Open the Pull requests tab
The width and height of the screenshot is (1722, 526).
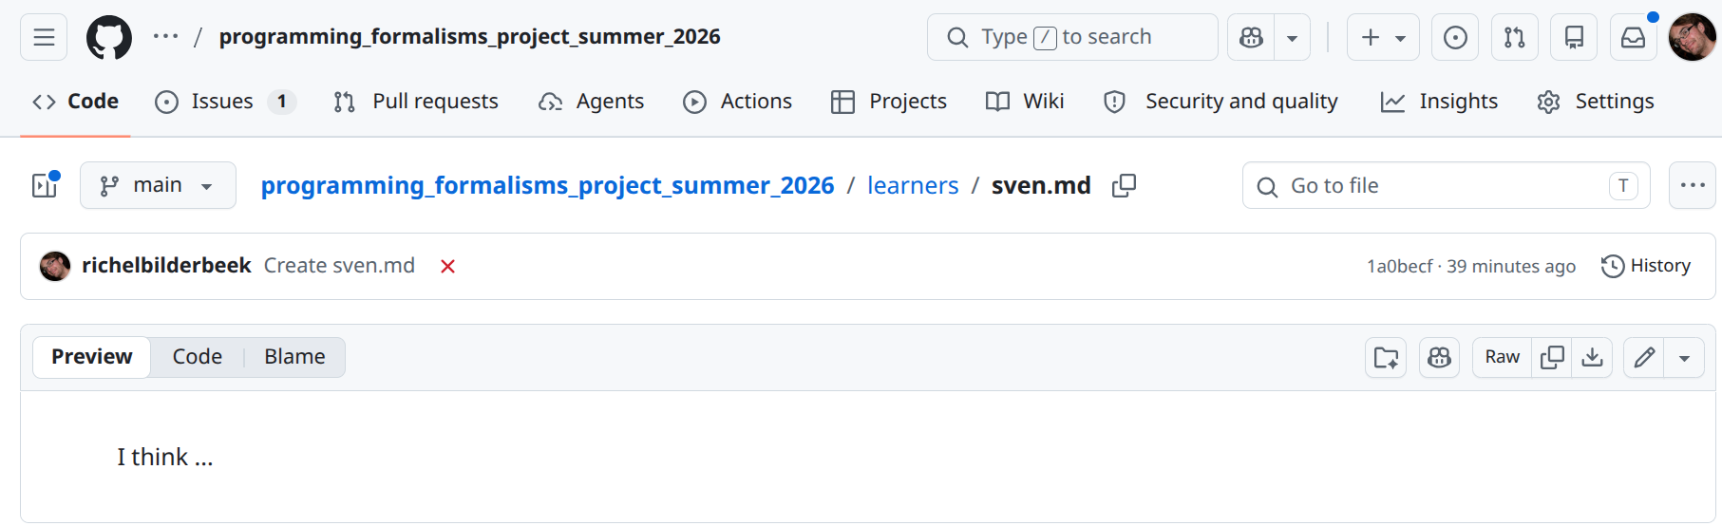pos(416,102)
